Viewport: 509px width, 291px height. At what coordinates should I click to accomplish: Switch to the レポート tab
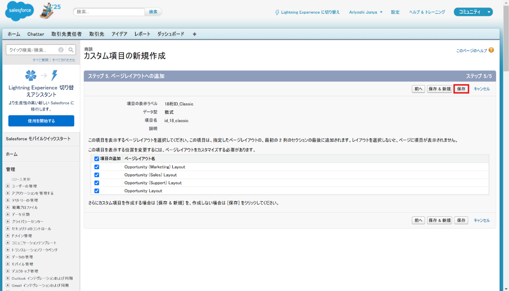(142, 34)
